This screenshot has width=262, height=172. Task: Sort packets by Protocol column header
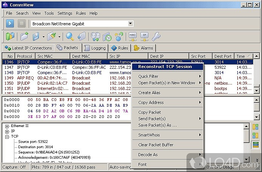[x=25, y=56]
